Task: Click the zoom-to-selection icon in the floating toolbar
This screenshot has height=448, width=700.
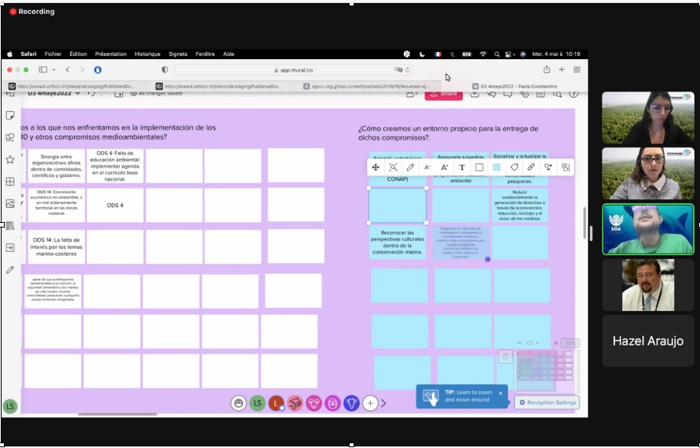Action: pyautogui.click(x=393, y=168)
